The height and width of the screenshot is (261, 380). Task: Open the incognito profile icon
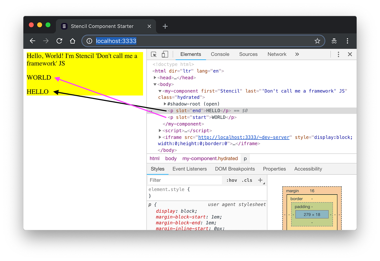[334, 41]
